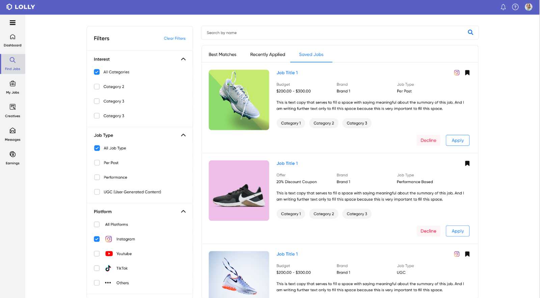Click Instagram icon on UGC job card

(x=457, y=254)
